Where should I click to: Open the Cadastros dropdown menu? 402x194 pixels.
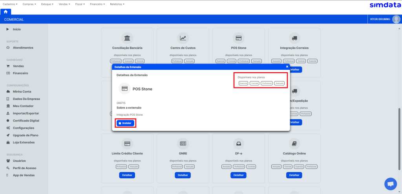10,4
